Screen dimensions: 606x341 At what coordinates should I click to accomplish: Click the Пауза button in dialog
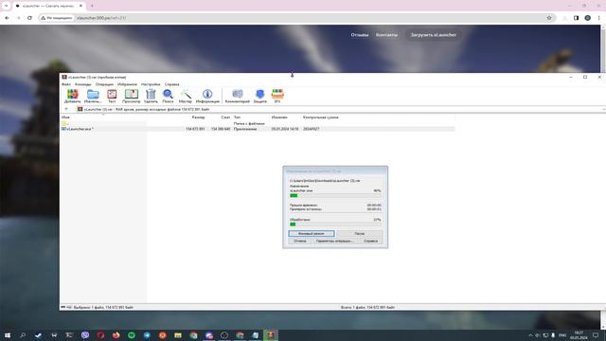coord(360,234)
